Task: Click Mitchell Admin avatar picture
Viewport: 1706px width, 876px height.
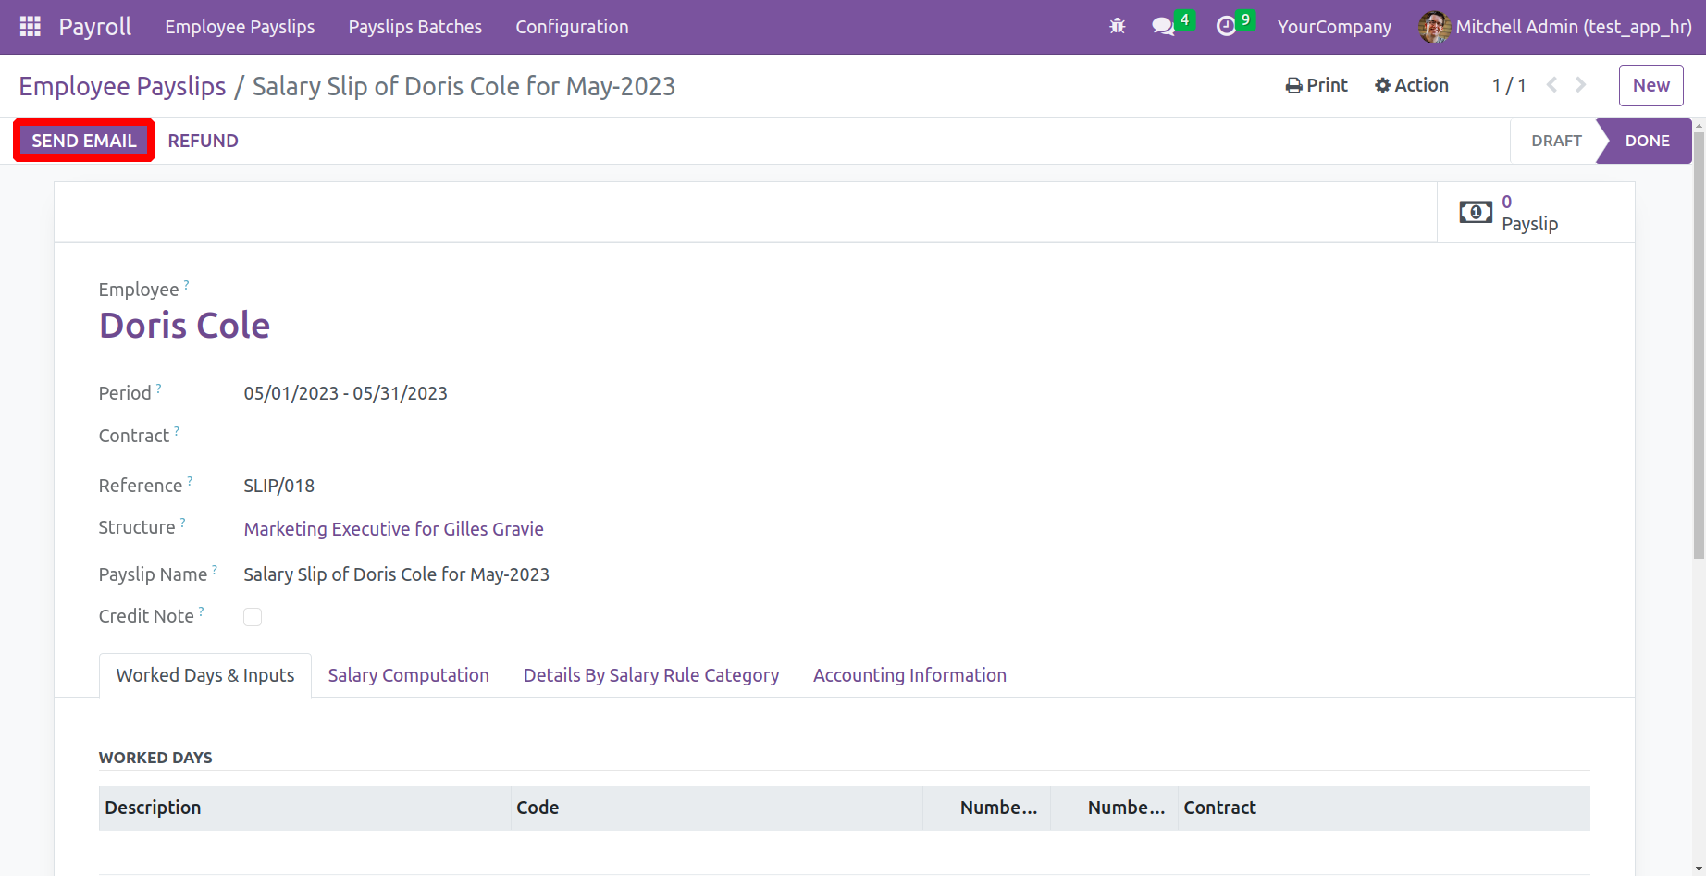Action: pos(1433,27)
